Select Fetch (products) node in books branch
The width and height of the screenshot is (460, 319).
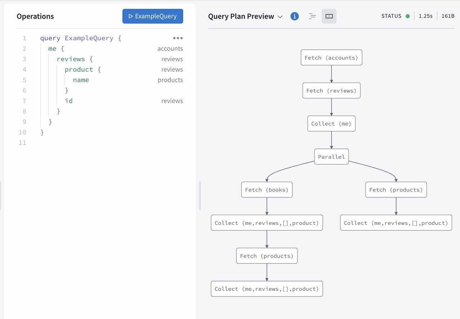point(267,256)
